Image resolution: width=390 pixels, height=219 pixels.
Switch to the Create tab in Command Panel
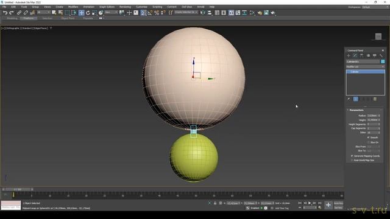point(349,55)
